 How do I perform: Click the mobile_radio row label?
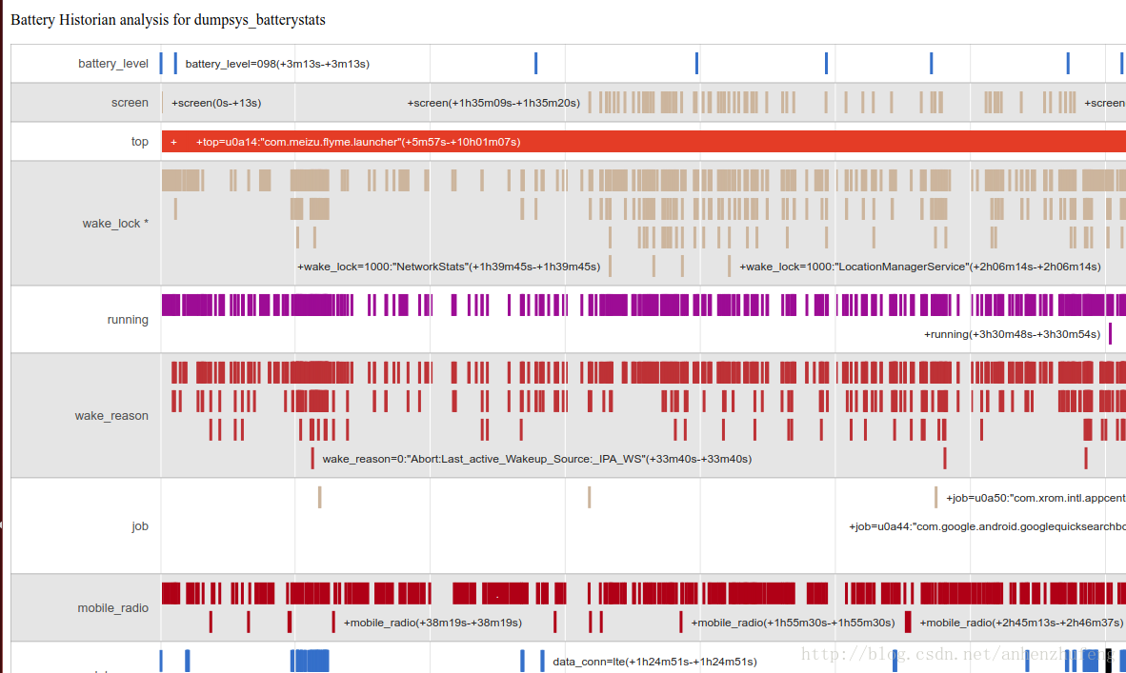112,607
